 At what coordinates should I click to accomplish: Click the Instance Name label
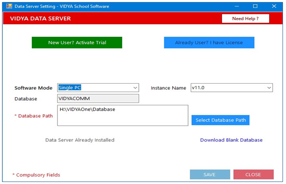click(x=168, y=88)
